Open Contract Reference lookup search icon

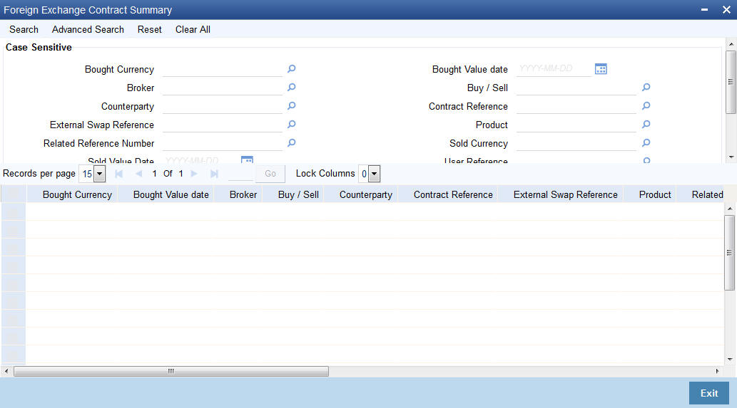[646, 106]
